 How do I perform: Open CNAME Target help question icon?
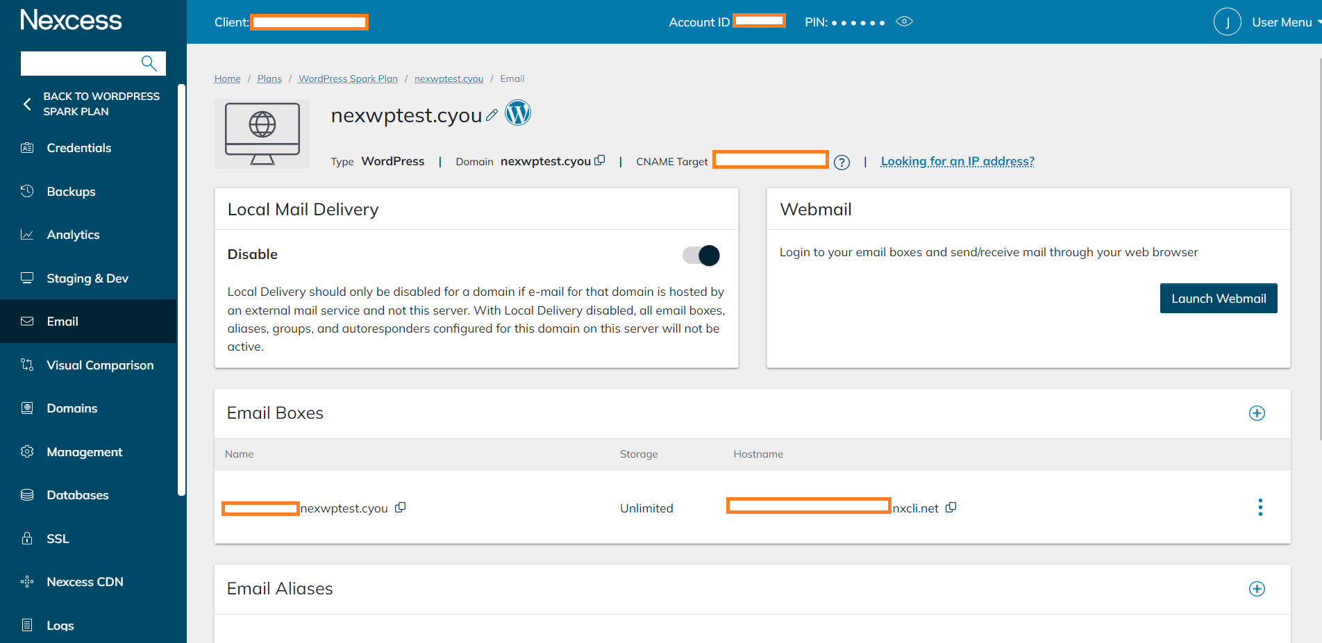coord(842,162)
